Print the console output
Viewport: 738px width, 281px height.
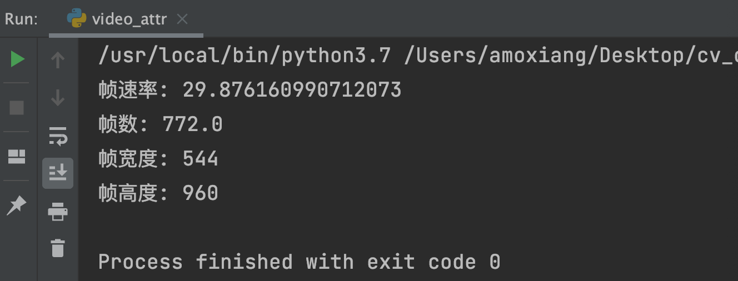[x=58, y=211]
